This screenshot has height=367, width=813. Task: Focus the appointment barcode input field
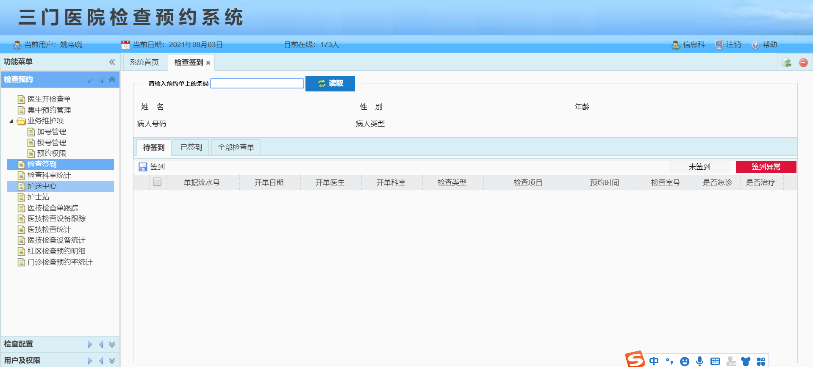coord(257,83)
